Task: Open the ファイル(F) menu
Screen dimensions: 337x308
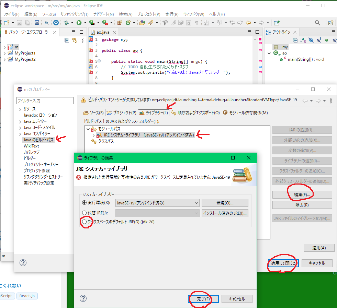Action: pyautogui.click(x=11, y=14)
